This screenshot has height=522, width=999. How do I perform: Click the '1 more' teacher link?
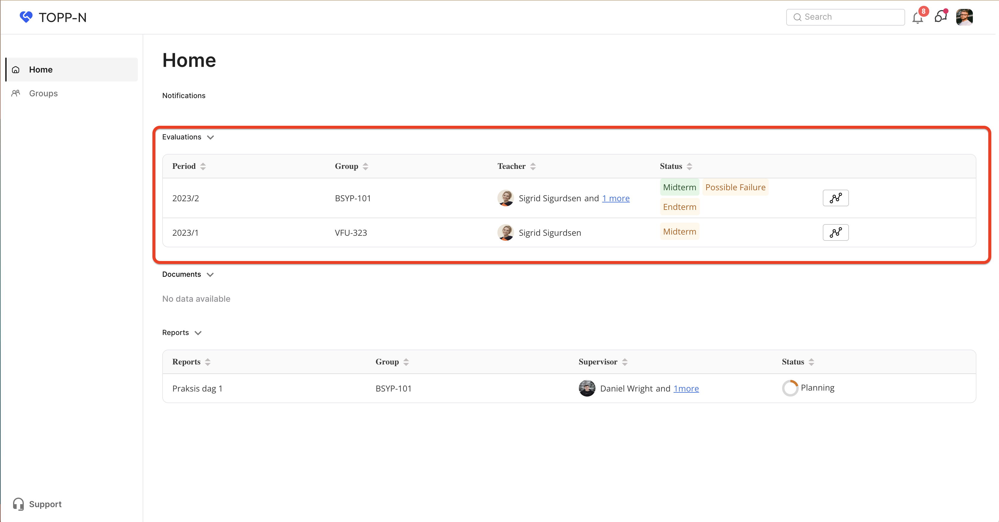[615, 198]
